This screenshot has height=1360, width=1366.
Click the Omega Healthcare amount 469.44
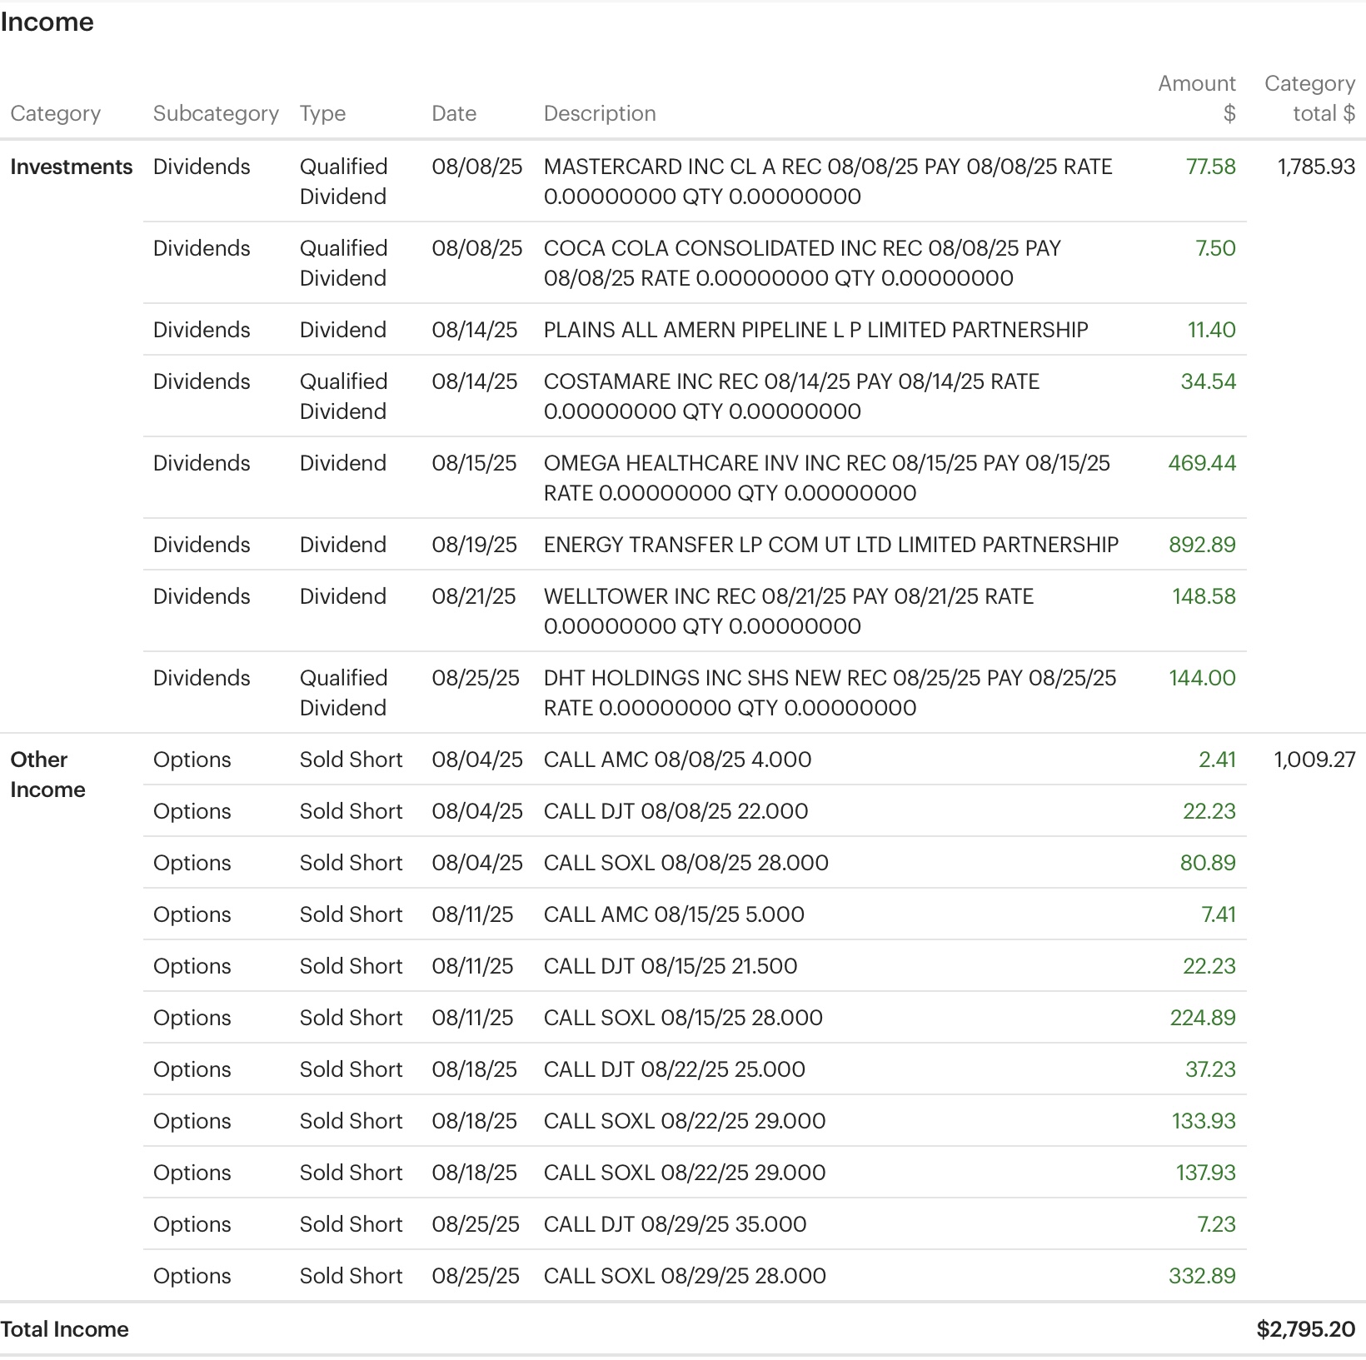[1202, 463]
